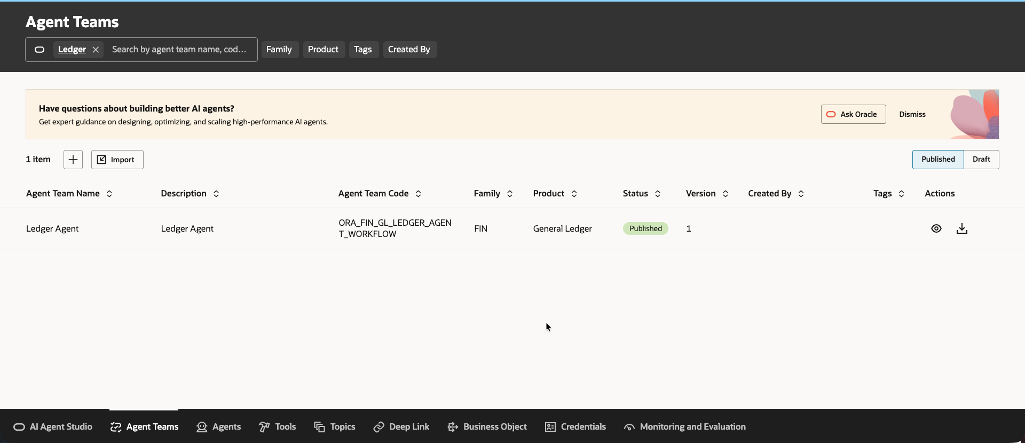Sort the table by Created By column
The height and width of the screenshot is (443, 1025).
pyautogui.click(x=801, y=194)
